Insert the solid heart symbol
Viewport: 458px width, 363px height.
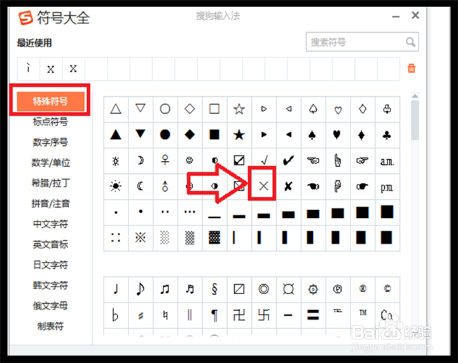pyautogui.click(x=337, y=135)
